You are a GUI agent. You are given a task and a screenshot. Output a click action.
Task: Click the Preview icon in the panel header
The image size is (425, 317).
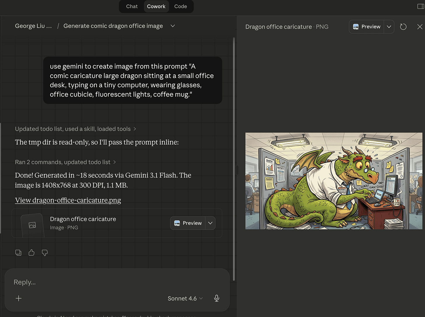[x=356, y=27]
